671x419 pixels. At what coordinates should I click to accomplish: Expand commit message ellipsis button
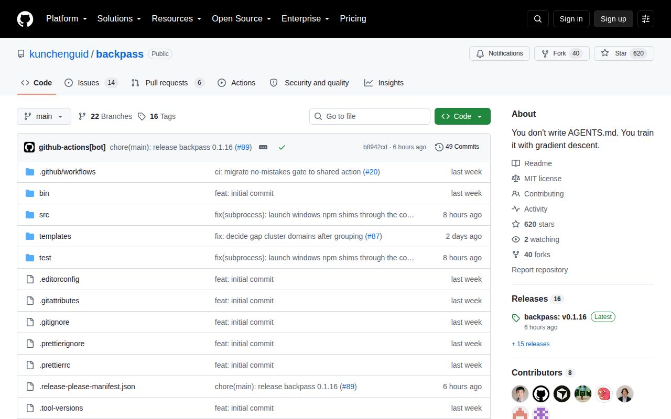click(x=263, y=147)
